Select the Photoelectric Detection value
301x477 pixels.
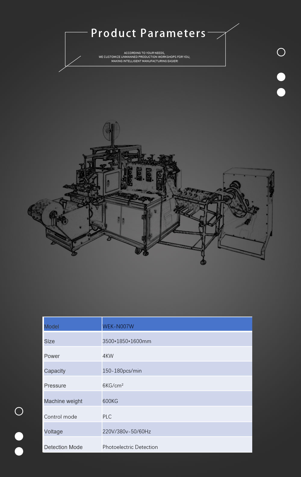pos(130,447)
